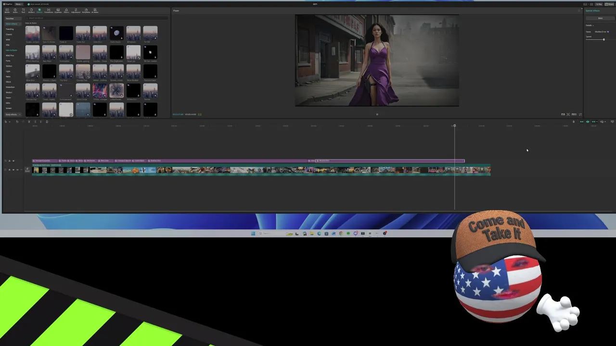Open the Media tab
Viewport: 616px width, 346px height.
pyautogui.click(x=7, y=11)
